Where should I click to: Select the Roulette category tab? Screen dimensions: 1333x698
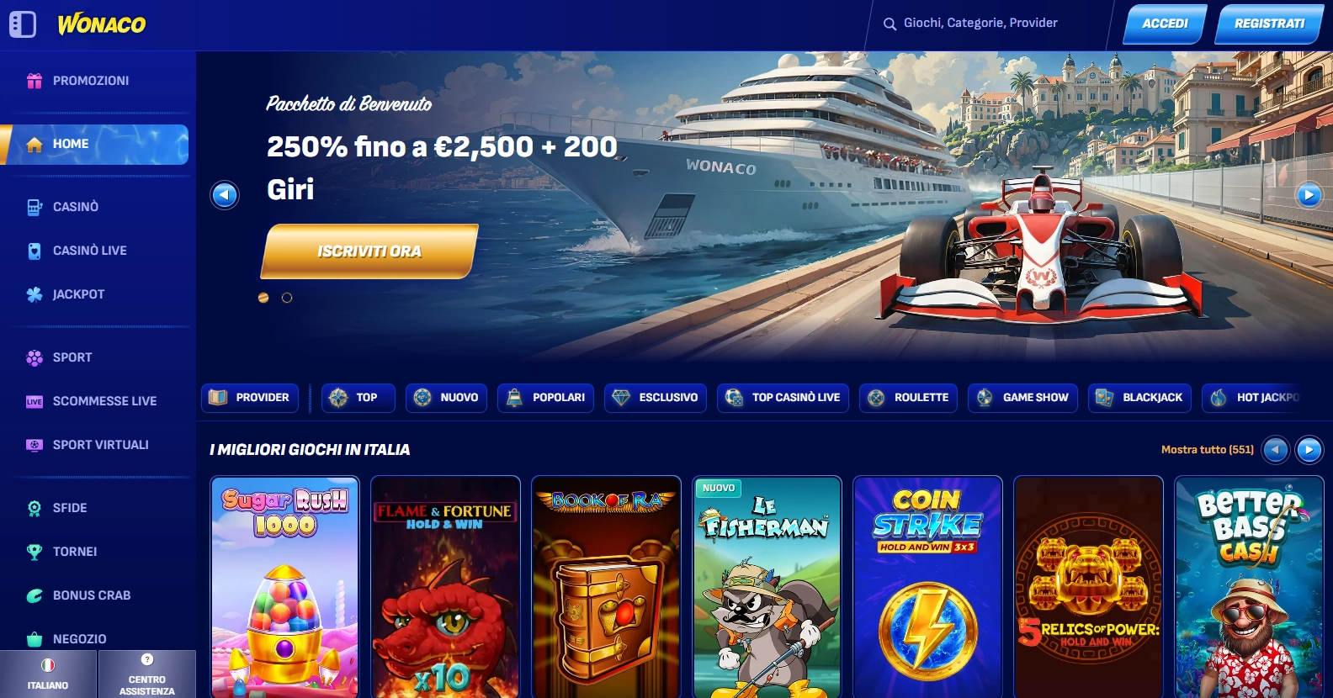909,398
